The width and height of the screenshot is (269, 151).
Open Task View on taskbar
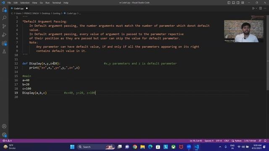[119, 147]
